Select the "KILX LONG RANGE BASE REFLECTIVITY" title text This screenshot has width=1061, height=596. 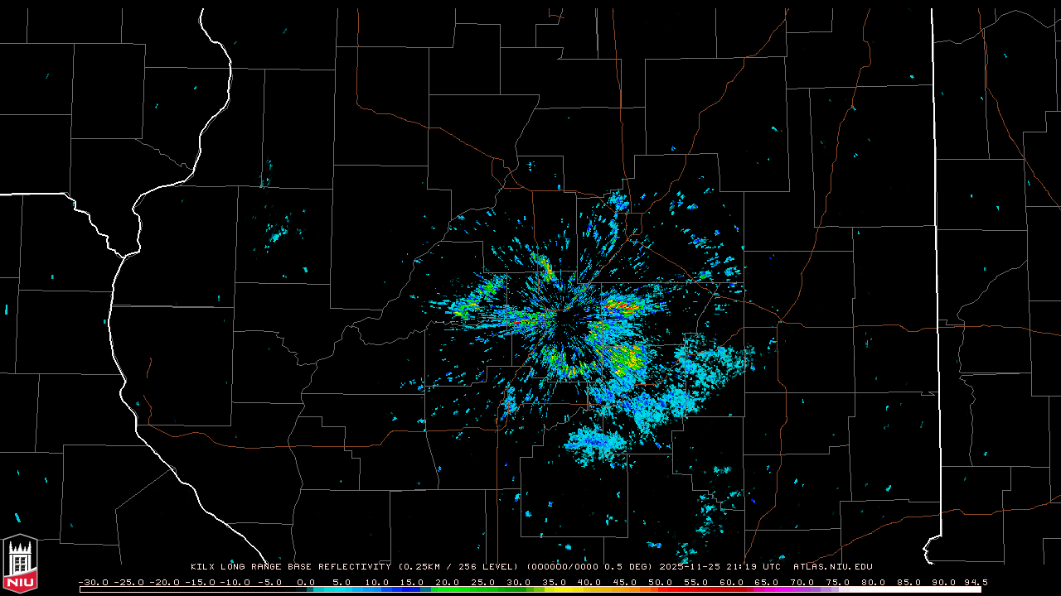pyautogui.click(x=290, y=567)
